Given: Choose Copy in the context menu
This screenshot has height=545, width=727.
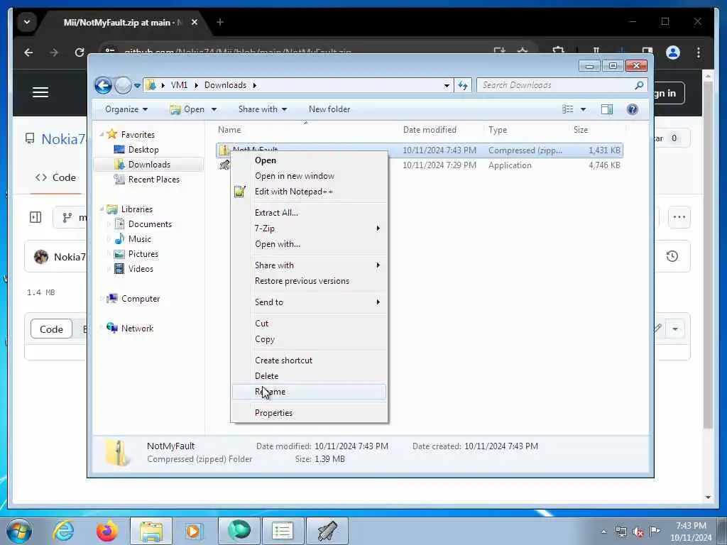Looking at the screenshot, I should 309,339.
